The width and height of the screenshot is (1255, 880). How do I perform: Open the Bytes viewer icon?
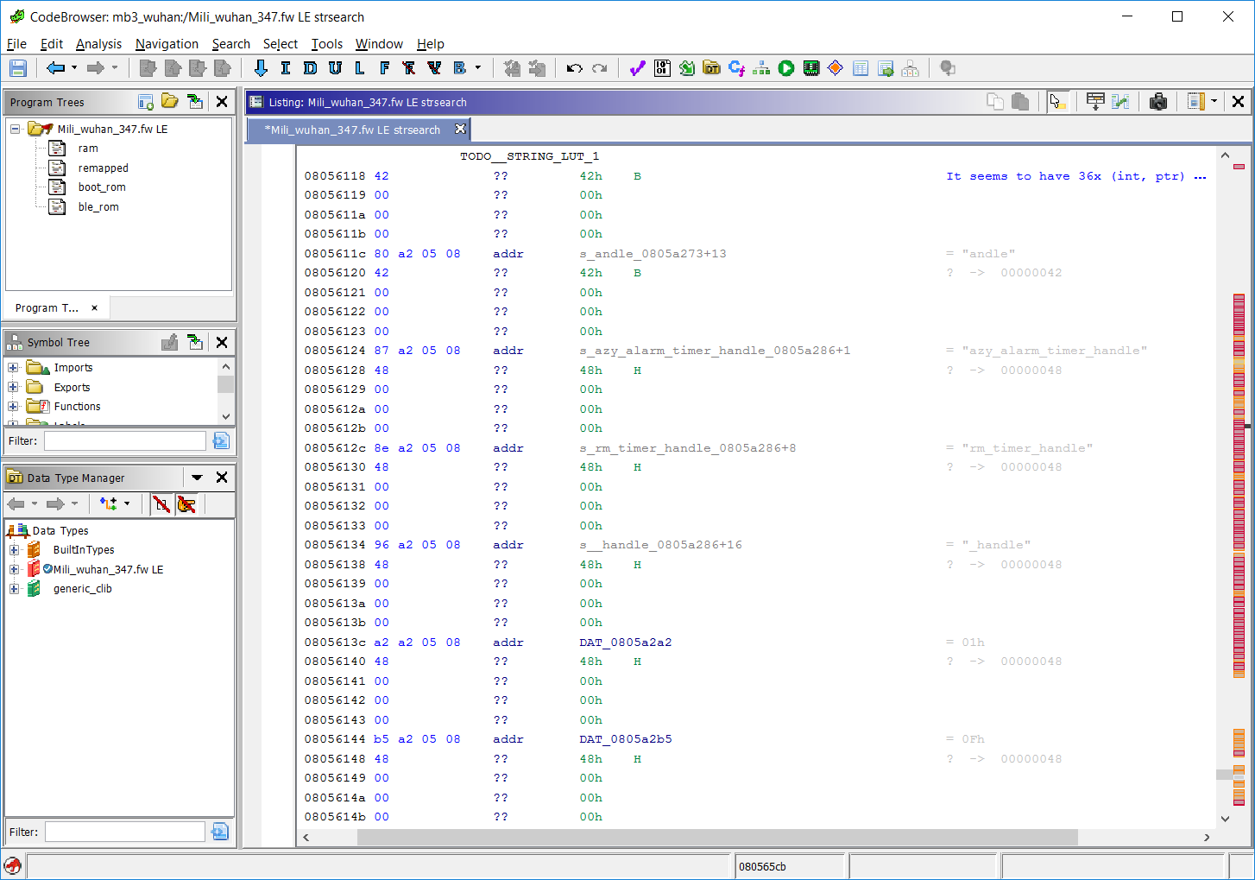coord(662,68)
